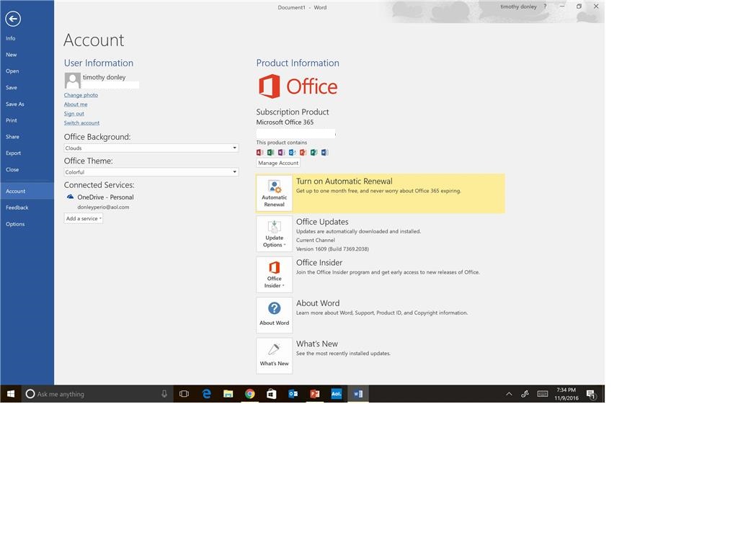Click the timothy donley name in title bar

click(518, 6)
